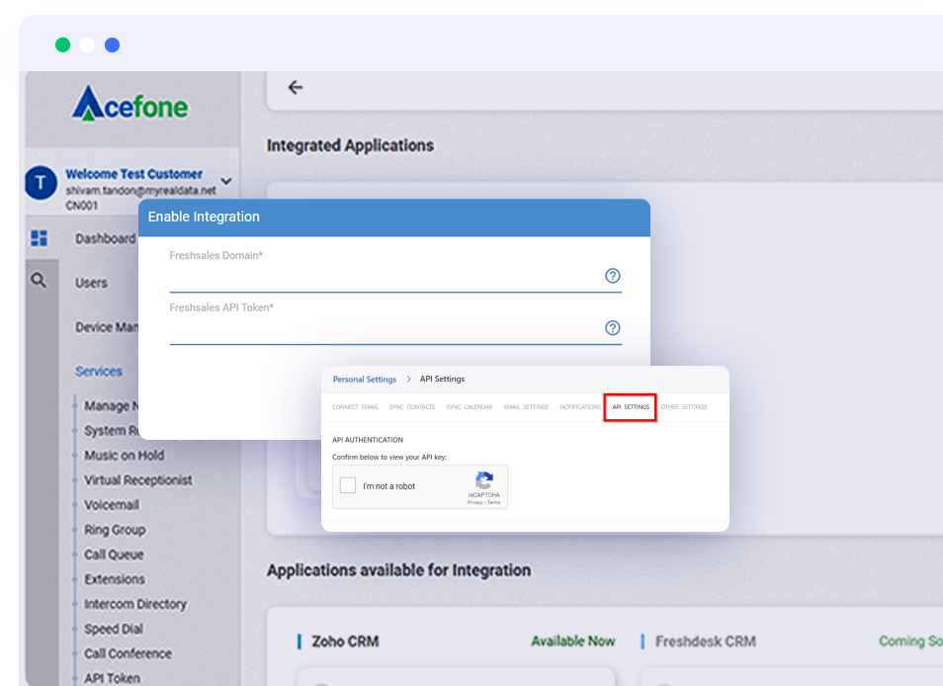Click help icon beside Freshsales API Token field
Image resolution: width=943 pixels, height=686 pixels.
coord(612,328)
